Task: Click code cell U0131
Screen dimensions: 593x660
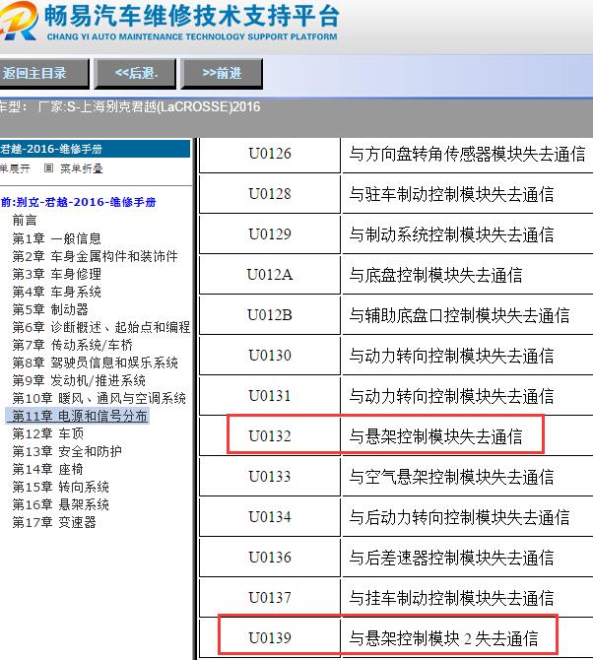Action: (x=270, y=396)
